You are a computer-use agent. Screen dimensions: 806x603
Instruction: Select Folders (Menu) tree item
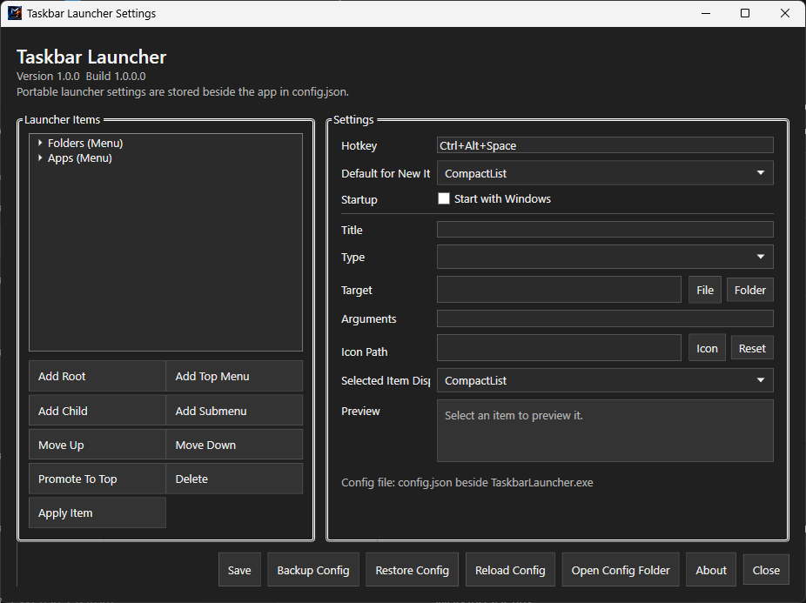click(85, 143)
